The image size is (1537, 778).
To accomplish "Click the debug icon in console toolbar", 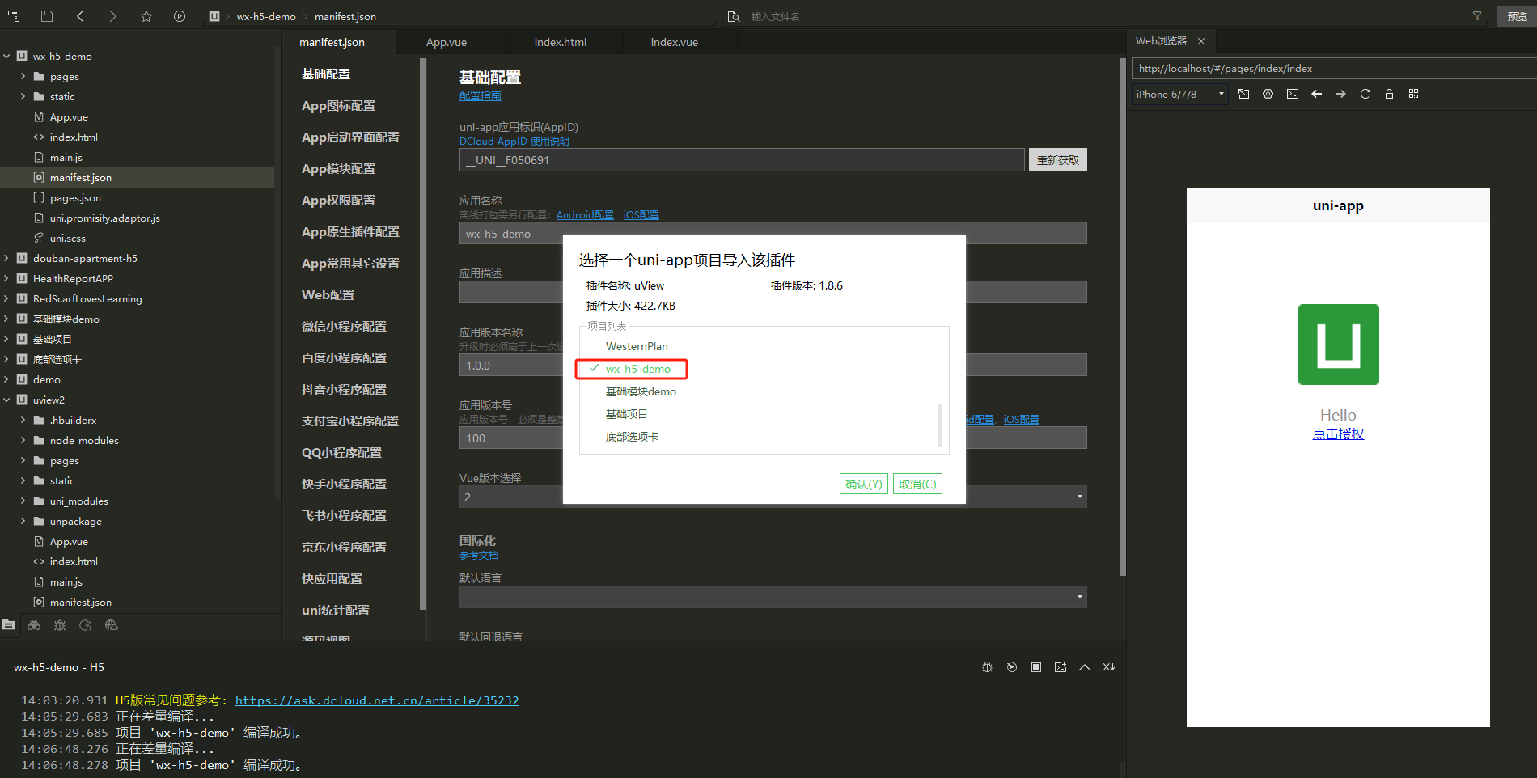I will click(987, 667).
